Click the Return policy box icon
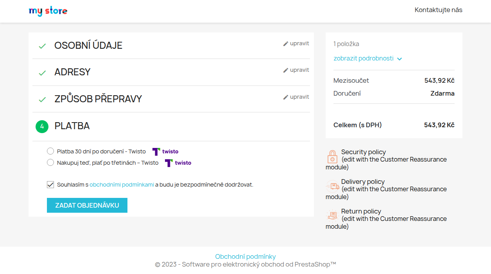 (332, 216)
